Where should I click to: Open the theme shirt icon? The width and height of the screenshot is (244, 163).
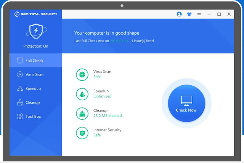point(189,14)
